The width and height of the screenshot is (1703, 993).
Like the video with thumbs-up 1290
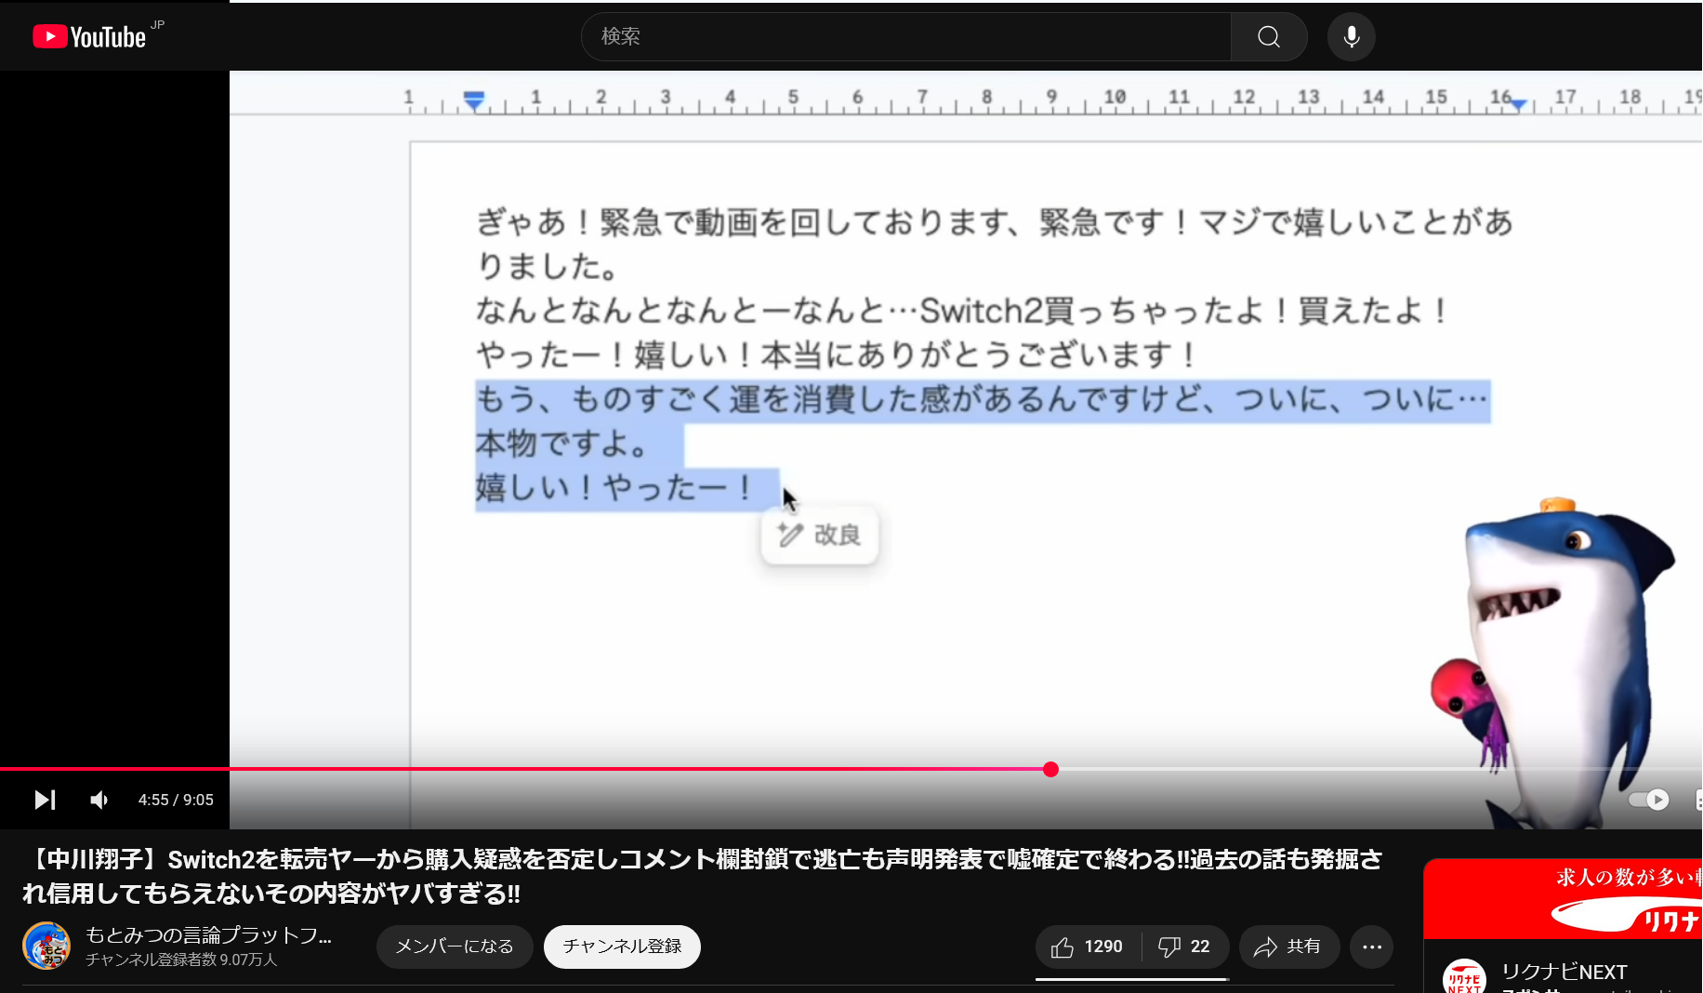1088,947
